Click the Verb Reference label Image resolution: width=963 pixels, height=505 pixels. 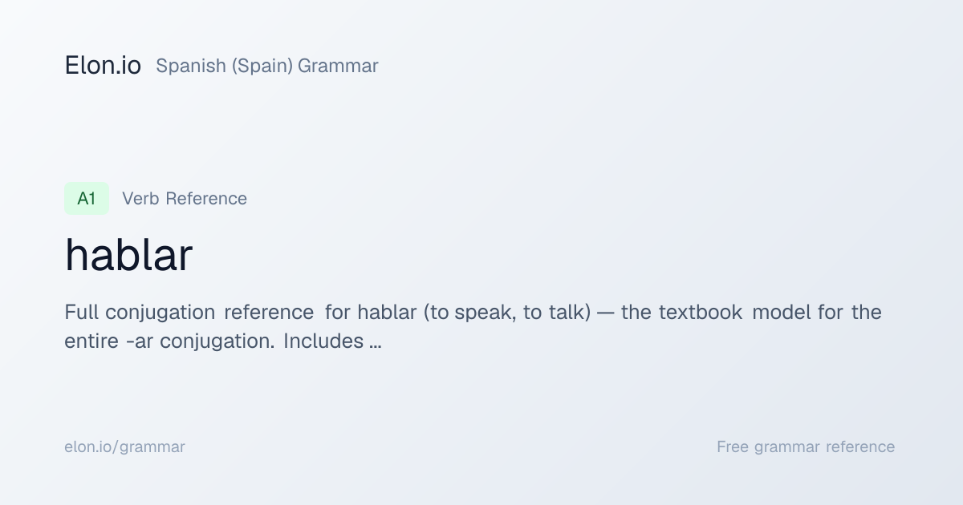[x=185, y=199]
